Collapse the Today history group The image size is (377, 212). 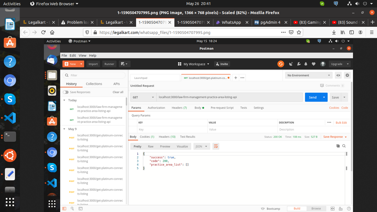point(64,100)
